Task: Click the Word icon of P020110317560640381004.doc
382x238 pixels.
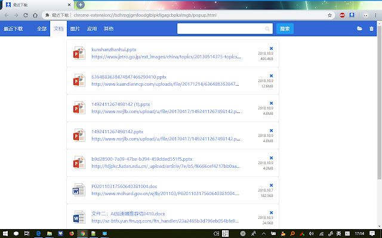Action: pos(79,190)
